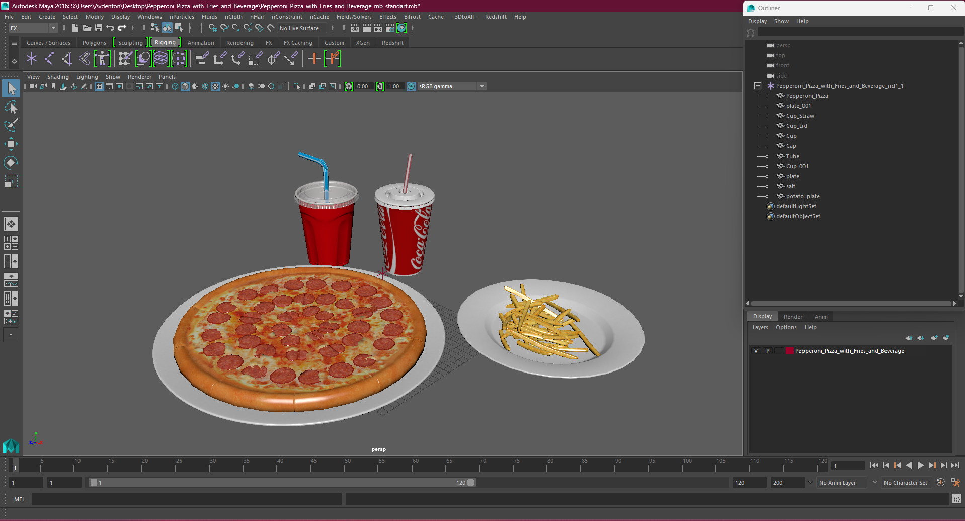Switch to the Render layer tab

793,317
